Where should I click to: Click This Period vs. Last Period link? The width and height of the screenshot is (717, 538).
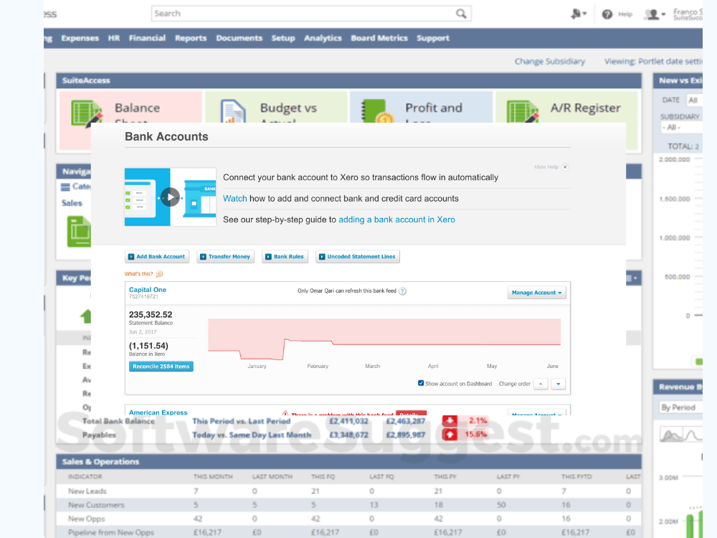pyautogui.click(x=242, y=421)
